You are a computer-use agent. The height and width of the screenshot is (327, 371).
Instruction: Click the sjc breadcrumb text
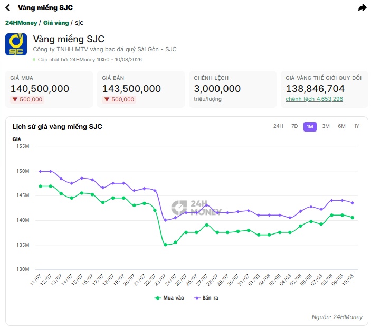79,23
